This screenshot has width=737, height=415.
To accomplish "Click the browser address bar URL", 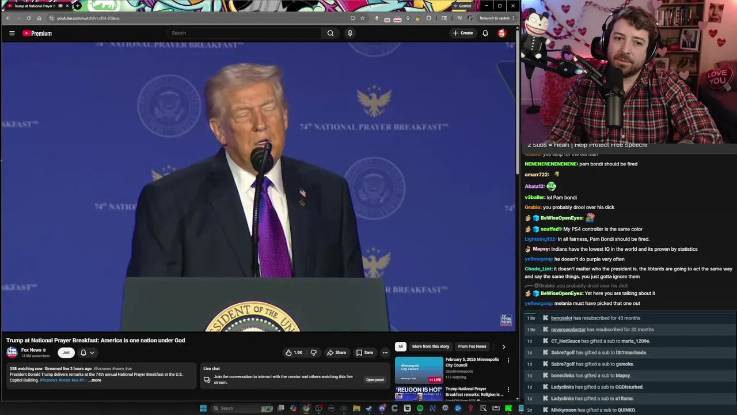I will click(88, 18).
